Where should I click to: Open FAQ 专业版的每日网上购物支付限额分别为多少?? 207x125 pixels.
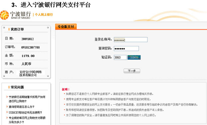coord(27,120)
